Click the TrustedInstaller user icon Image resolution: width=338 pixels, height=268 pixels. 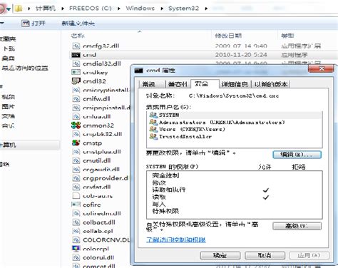click(153, 136)
